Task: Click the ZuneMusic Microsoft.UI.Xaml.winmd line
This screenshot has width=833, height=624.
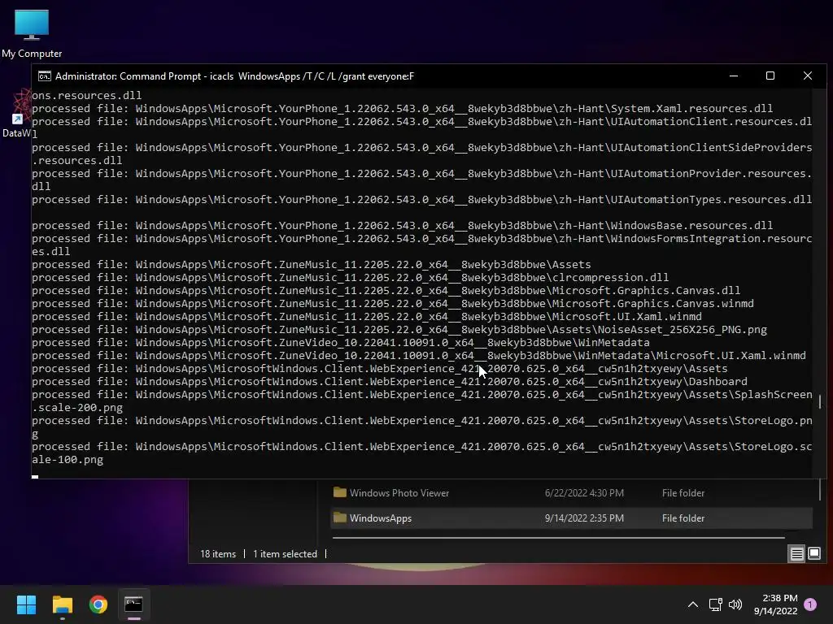Action: [x=367, y=317]
